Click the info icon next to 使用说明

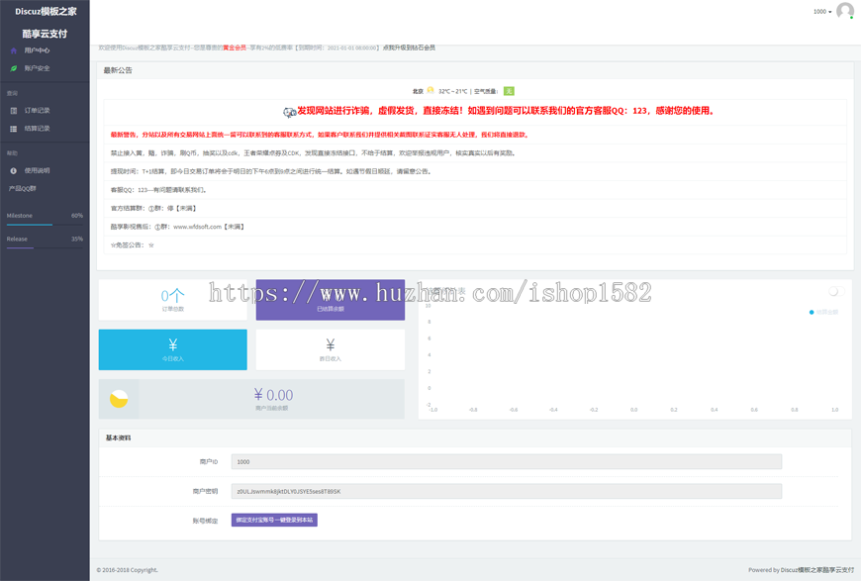point(13,170)
